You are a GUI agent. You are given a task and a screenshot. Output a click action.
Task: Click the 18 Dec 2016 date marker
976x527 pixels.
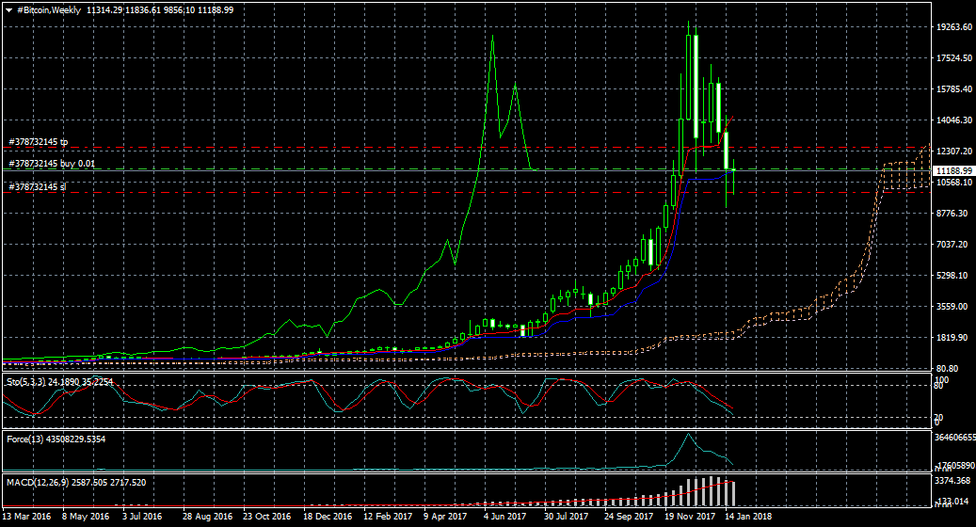pos(327,517)
